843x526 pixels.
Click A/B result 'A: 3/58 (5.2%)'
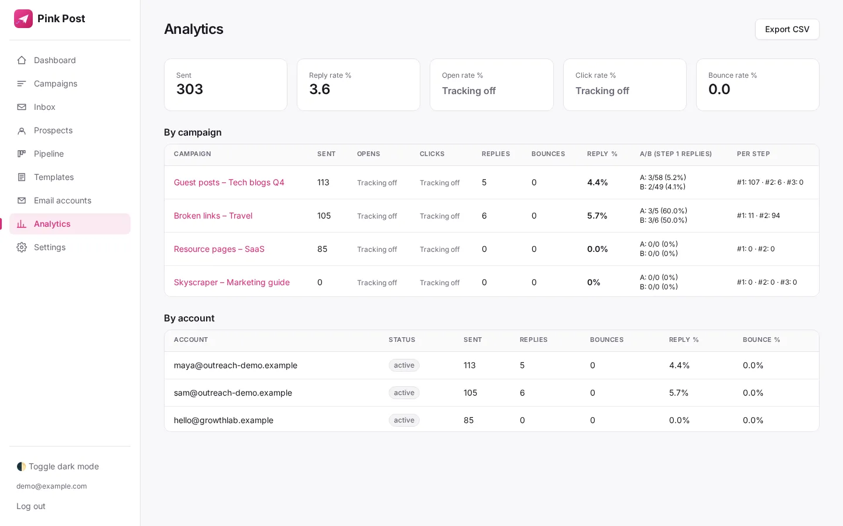tap(663, 178)
